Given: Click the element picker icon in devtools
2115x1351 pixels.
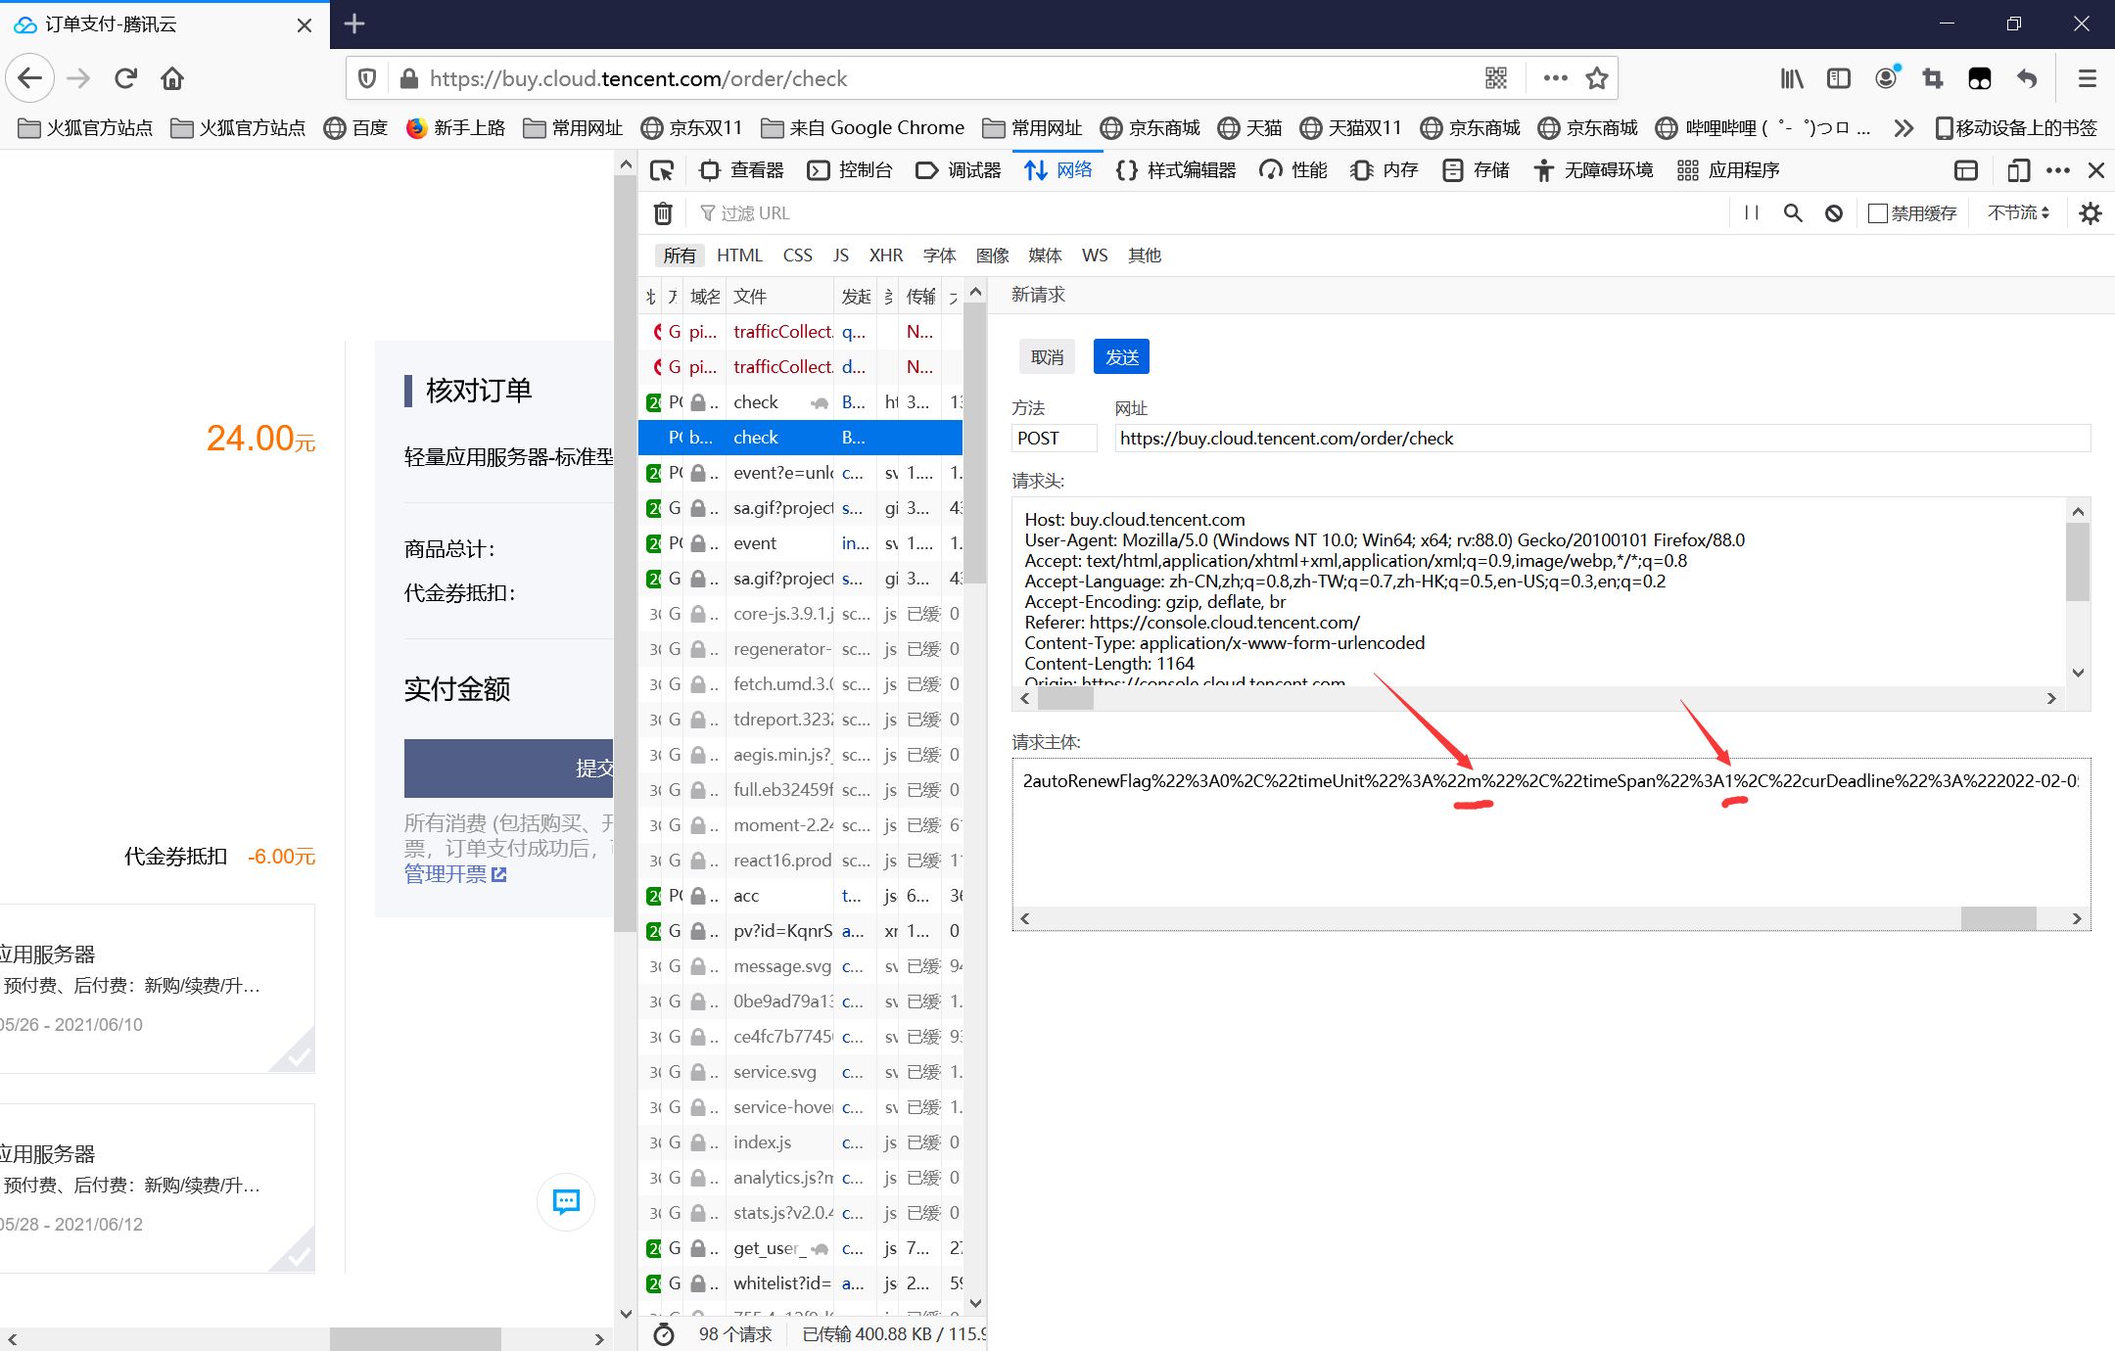Looking at the screenshot, I should click(x=662, y=170).
